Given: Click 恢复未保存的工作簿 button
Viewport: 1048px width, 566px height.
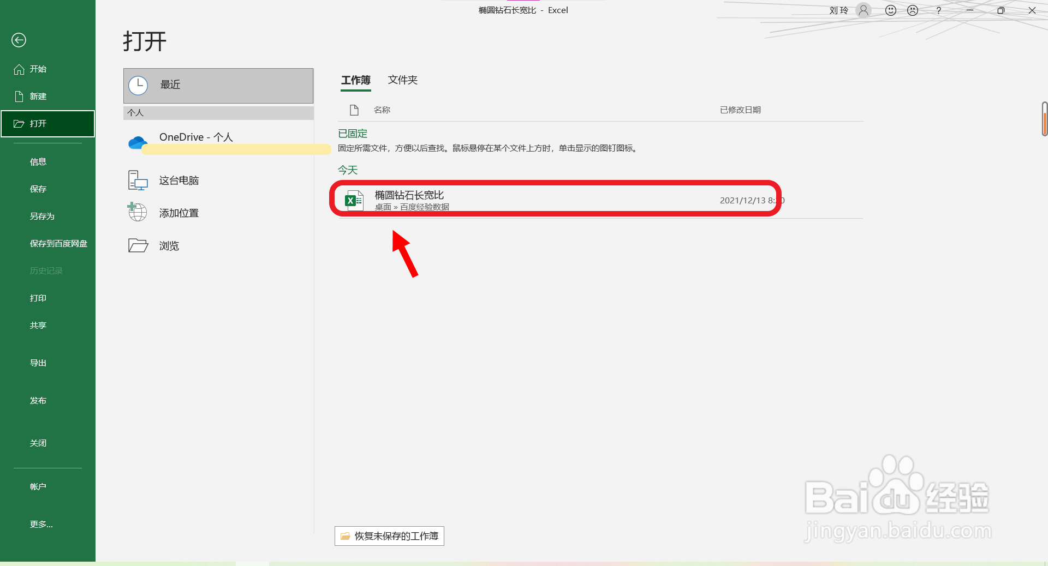Looking at the screenshot, I should 389,536.
